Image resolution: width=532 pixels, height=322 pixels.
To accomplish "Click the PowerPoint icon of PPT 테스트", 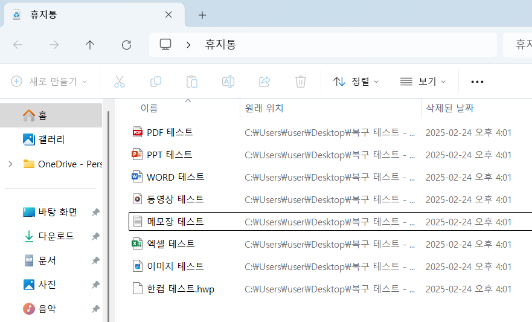I will [x=137, y=155].
